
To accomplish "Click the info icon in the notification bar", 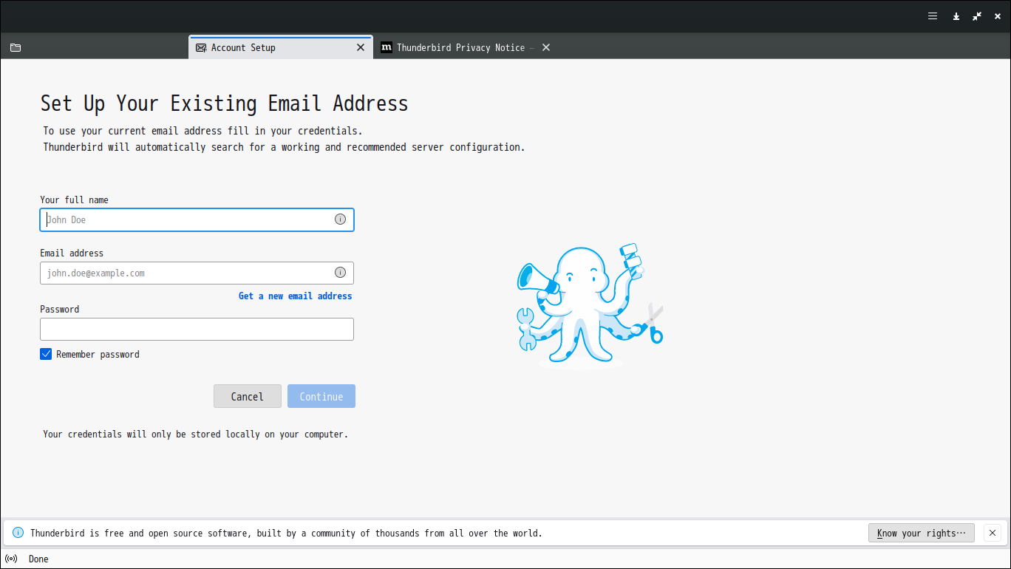I will pos(18,533).
